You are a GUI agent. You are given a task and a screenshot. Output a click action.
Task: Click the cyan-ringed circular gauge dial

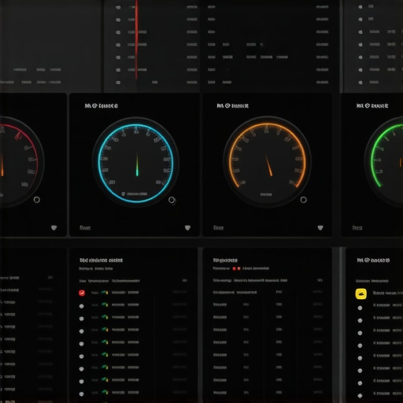click(135, 163)
